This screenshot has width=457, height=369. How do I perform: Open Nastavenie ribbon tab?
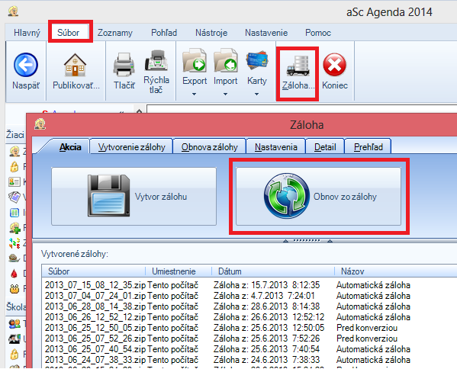coord(266,33)
